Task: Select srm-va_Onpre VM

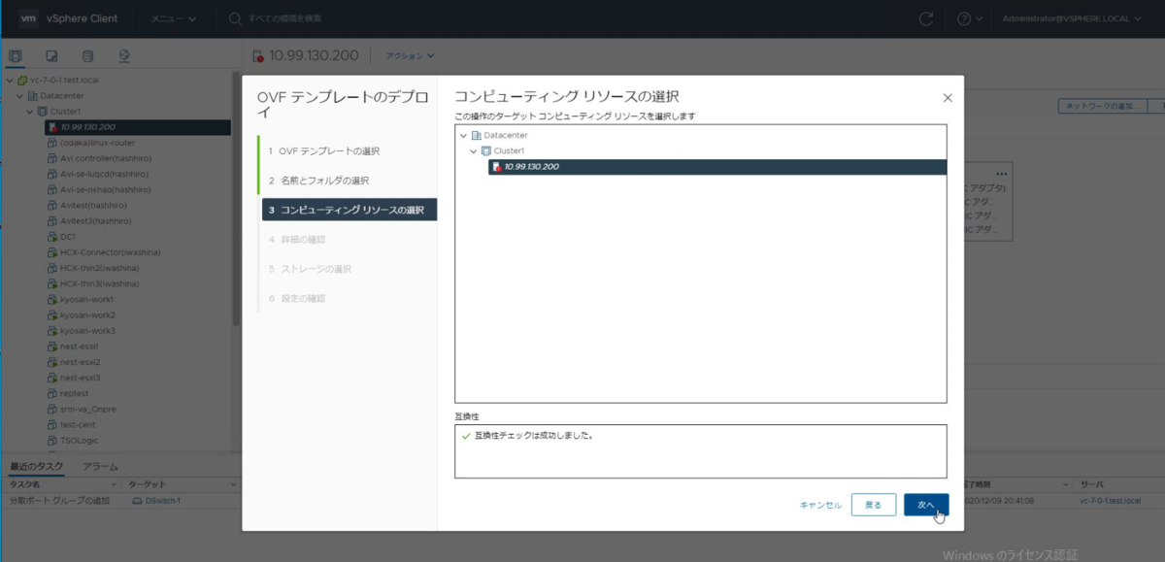Action: [87, 409]
